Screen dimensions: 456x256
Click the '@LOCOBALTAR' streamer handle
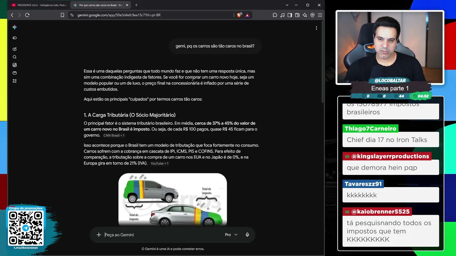click(390, 81)
